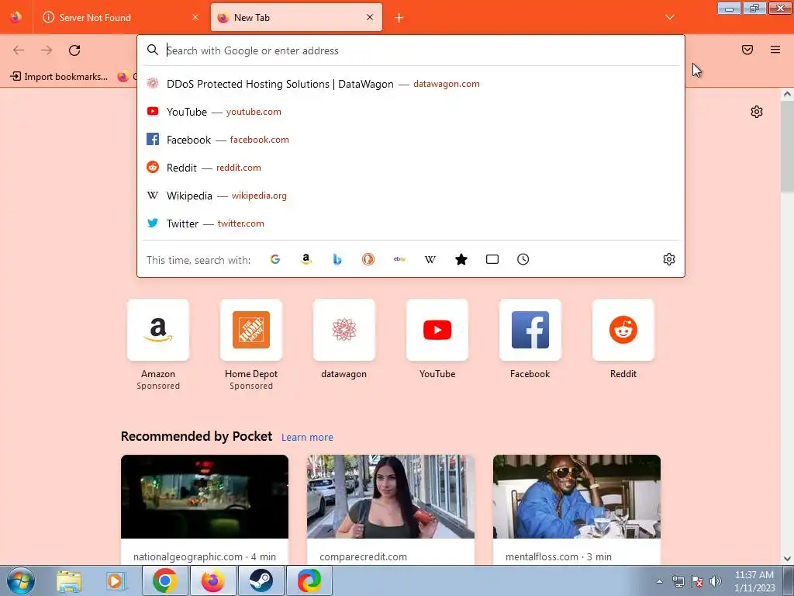Launch Windows Media Player from taskbar

[x=115, y=580]
